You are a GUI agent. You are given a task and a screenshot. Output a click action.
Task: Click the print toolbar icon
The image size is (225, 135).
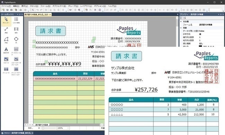(21, 10)
